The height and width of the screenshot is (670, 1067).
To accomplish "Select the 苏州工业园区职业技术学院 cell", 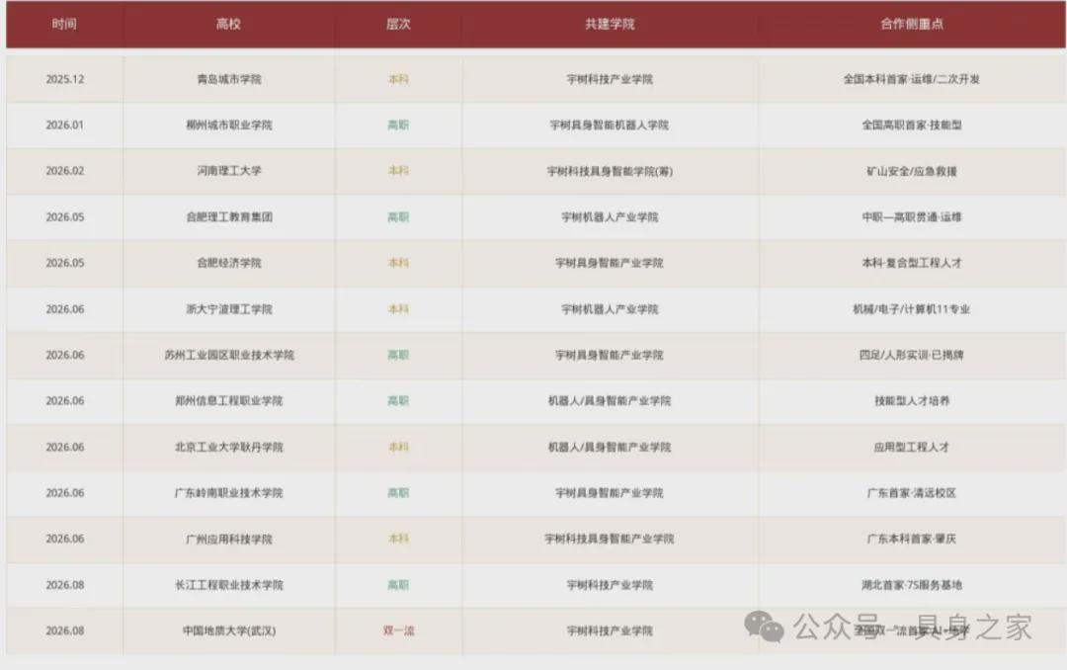I will coord(228,355).
